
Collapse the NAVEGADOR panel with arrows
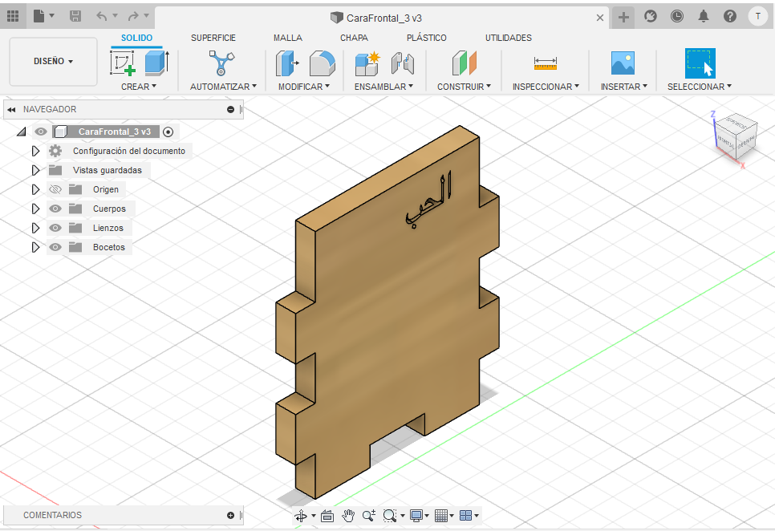click(11, 110)
